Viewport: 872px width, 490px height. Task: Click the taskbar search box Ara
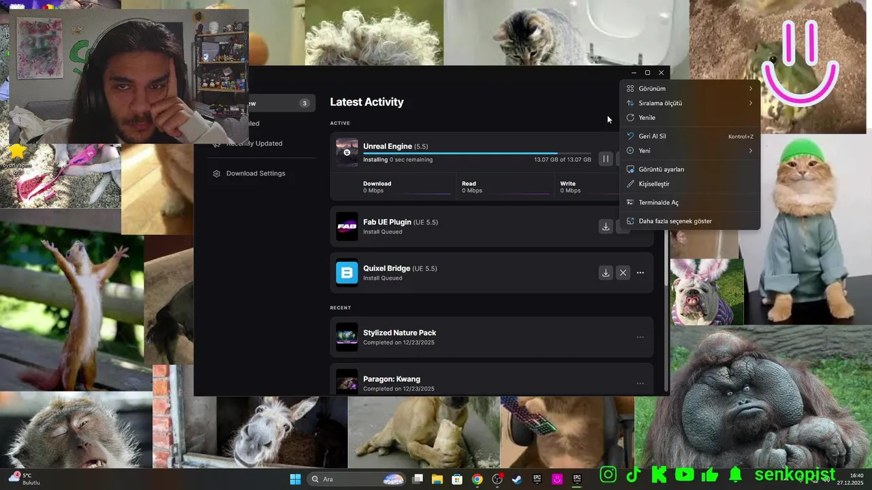[357, 479]
